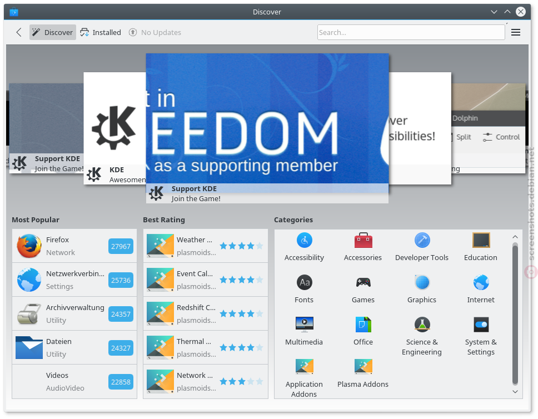538x419 pixels.
Task: Open the Accessibility category
Action: tap(304, 247)
